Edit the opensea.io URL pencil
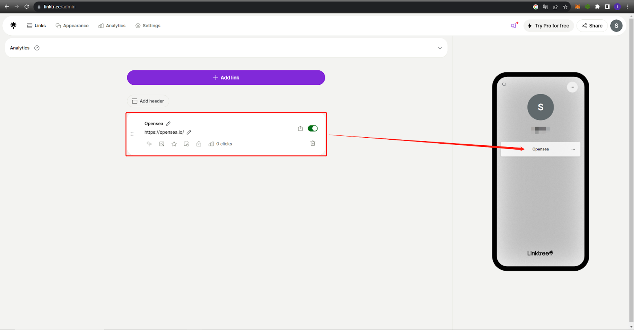Image resolution: width=634 pixels, height=330 pixels. coord(189,132)
